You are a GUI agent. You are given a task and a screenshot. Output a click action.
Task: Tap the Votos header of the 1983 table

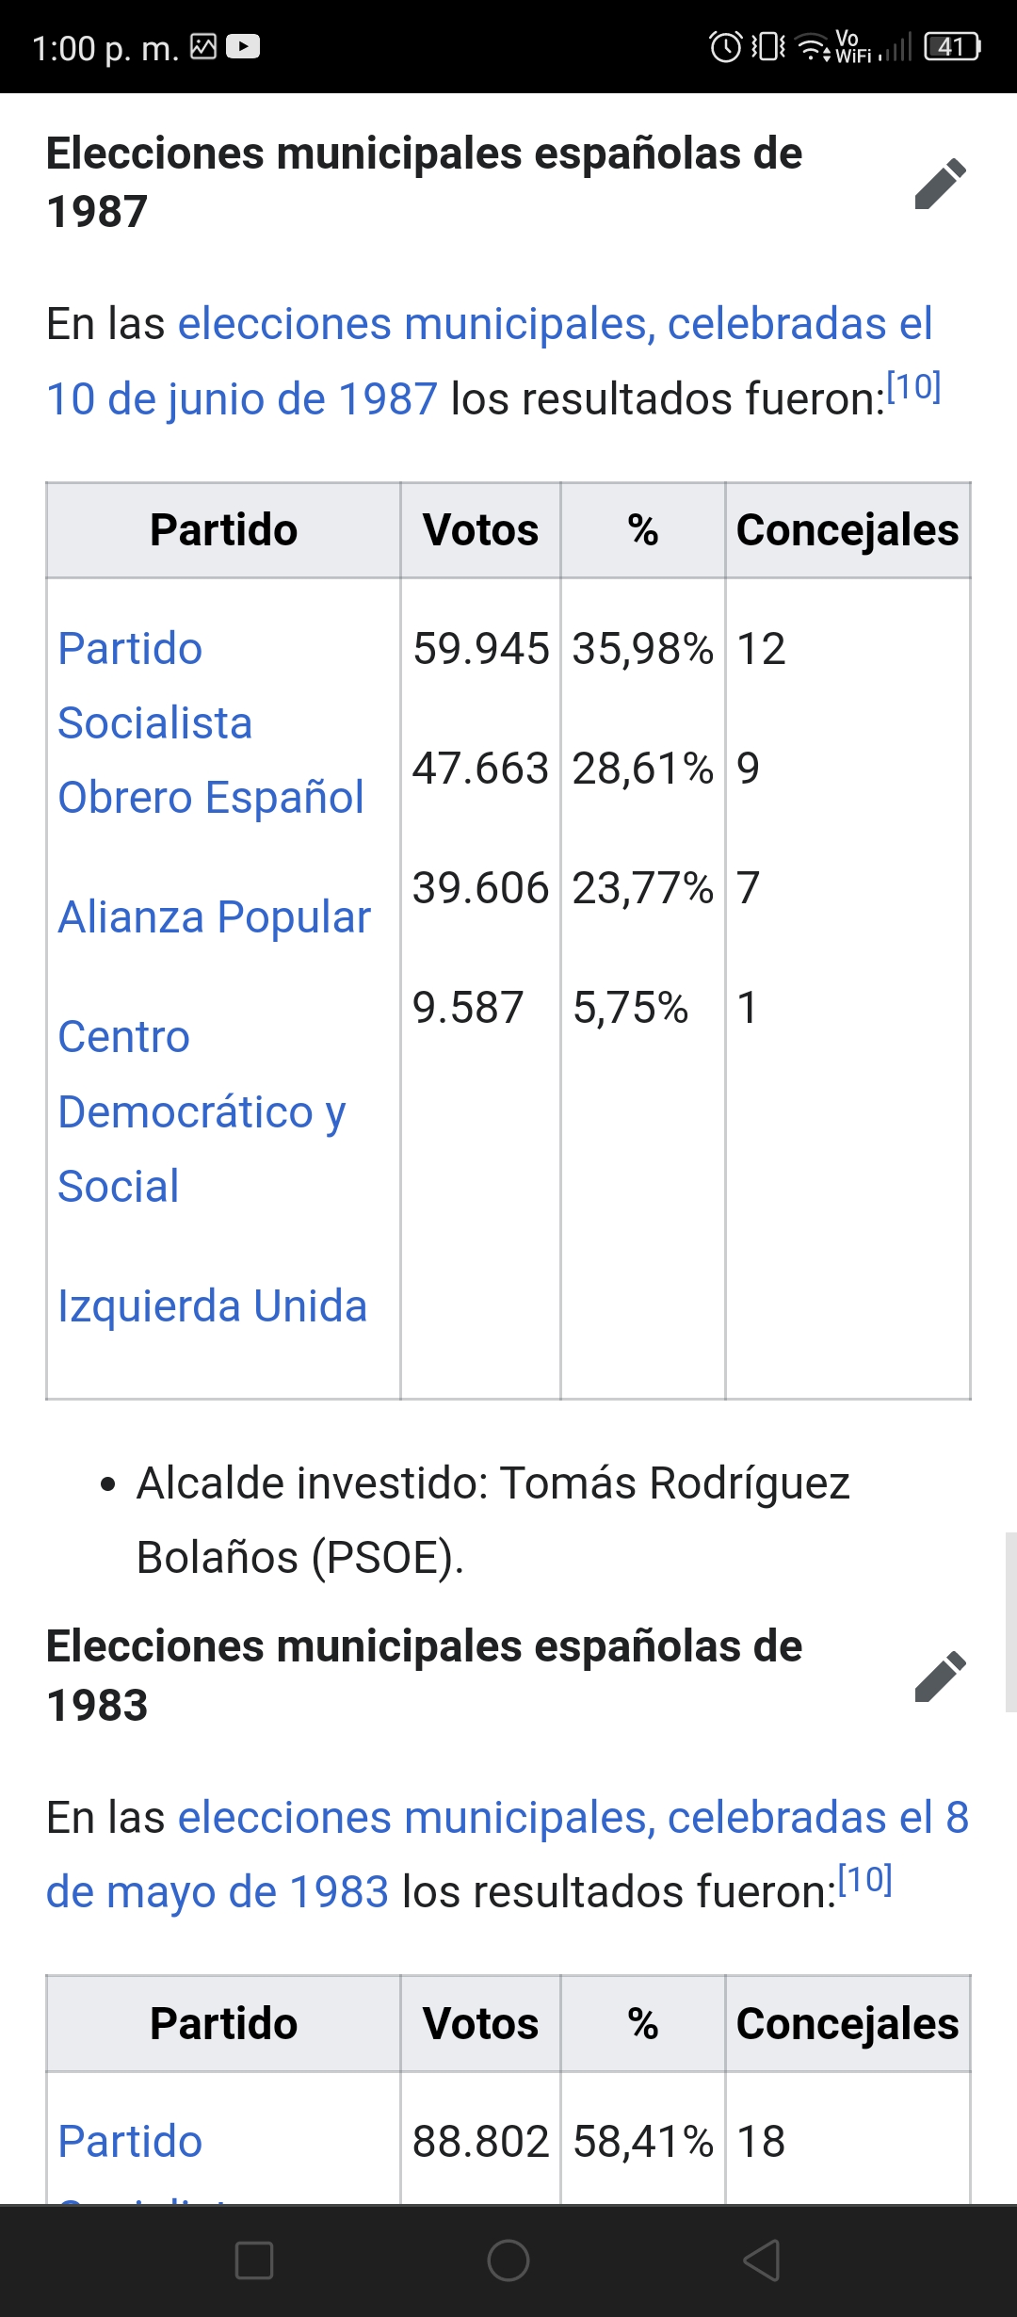tap(480, 2023)
